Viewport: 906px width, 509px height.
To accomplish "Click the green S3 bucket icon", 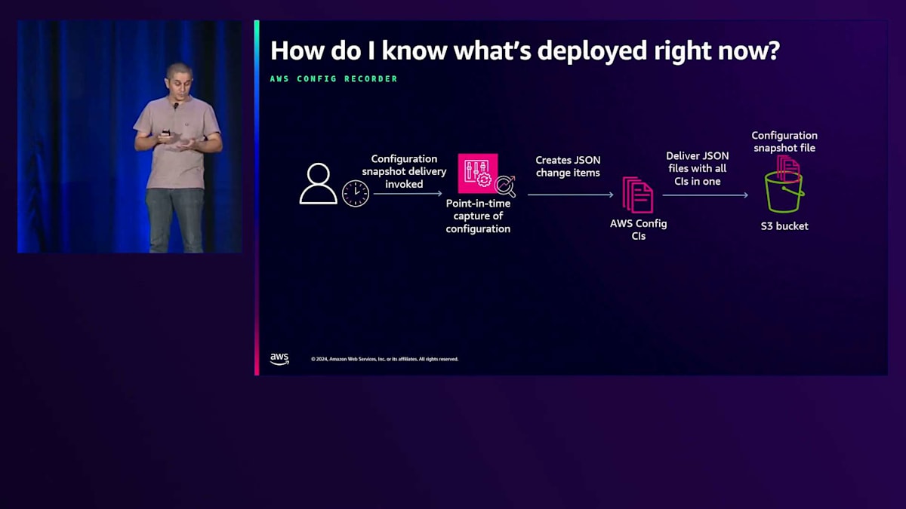I will tap(784, 192).
